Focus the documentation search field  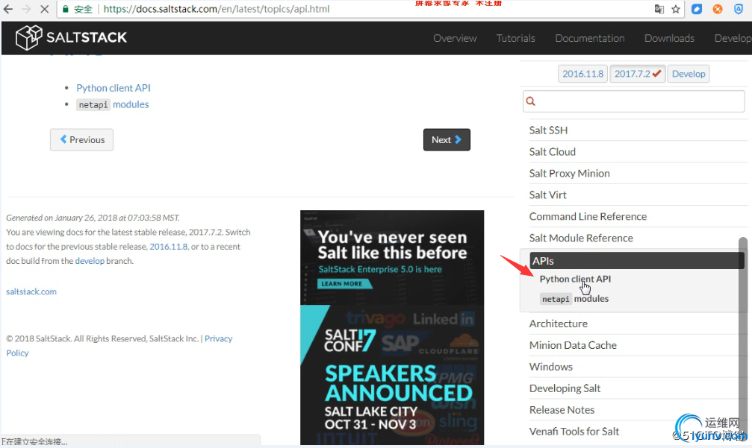point(633,101)
